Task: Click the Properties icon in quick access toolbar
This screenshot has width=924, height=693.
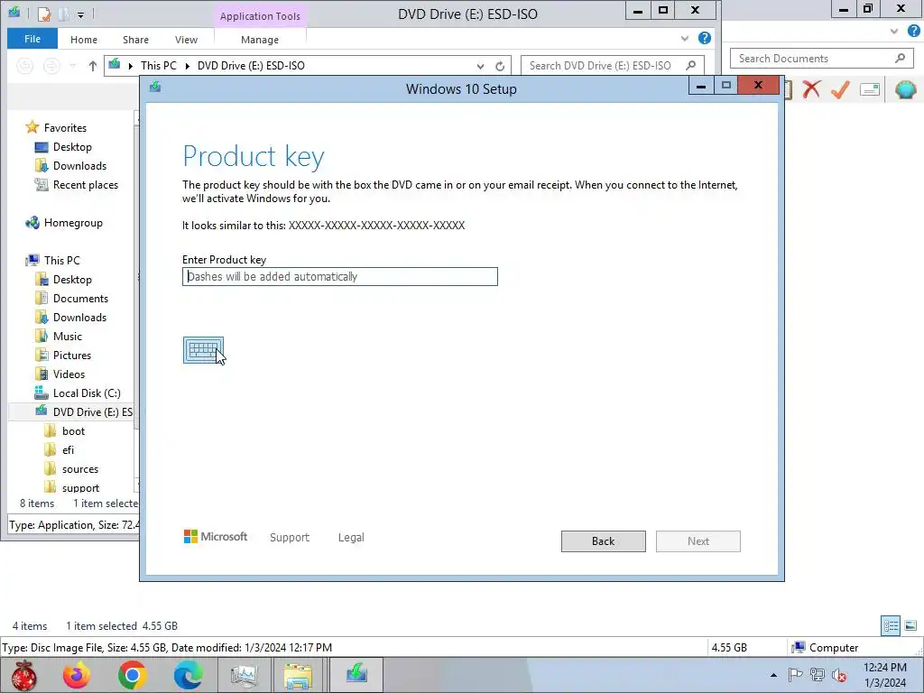Action: 43,13
